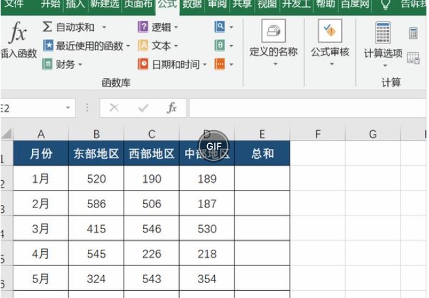Viewport: 429px width, 298px height.
Task: Click the Recently Used functions star icon
Action: pyautogui.click(x=48, y=46)
